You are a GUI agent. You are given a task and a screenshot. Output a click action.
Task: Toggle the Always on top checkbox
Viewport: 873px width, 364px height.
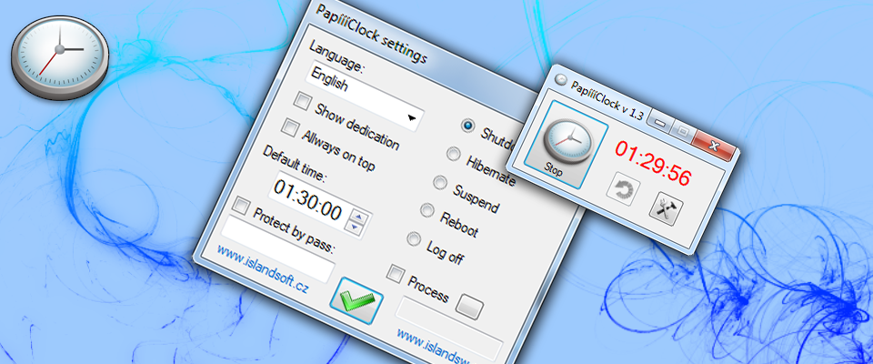[x=289, y=127]
